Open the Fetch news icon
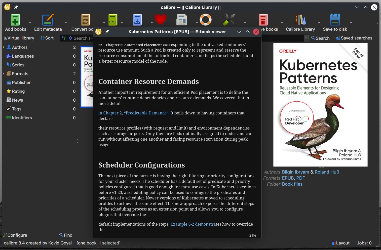Image resolution: width=381 pixels, height=250 pixels. pyautogui.click(x=181, y=20)
